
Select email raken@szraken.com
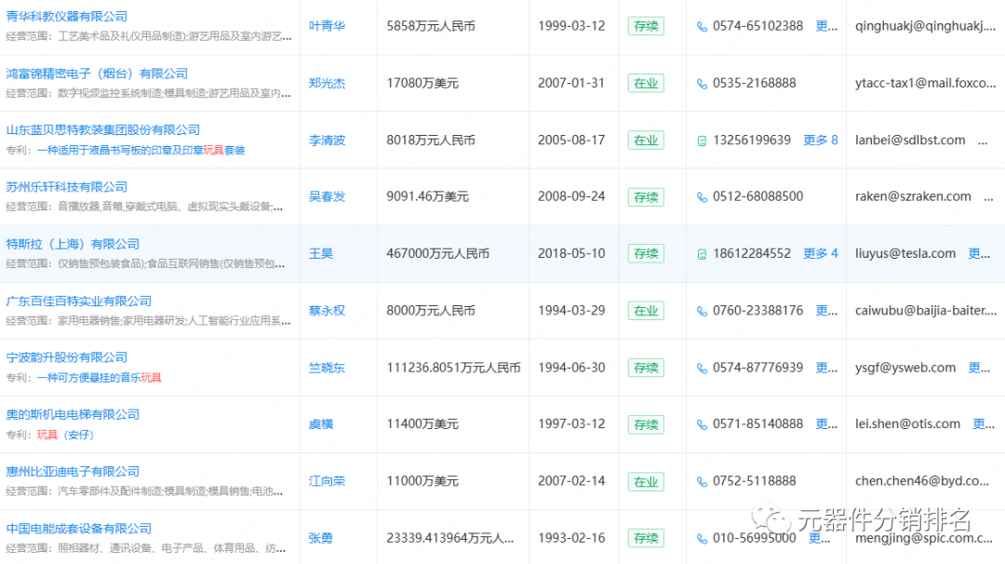pyautogui.click(x=913, y=196)
